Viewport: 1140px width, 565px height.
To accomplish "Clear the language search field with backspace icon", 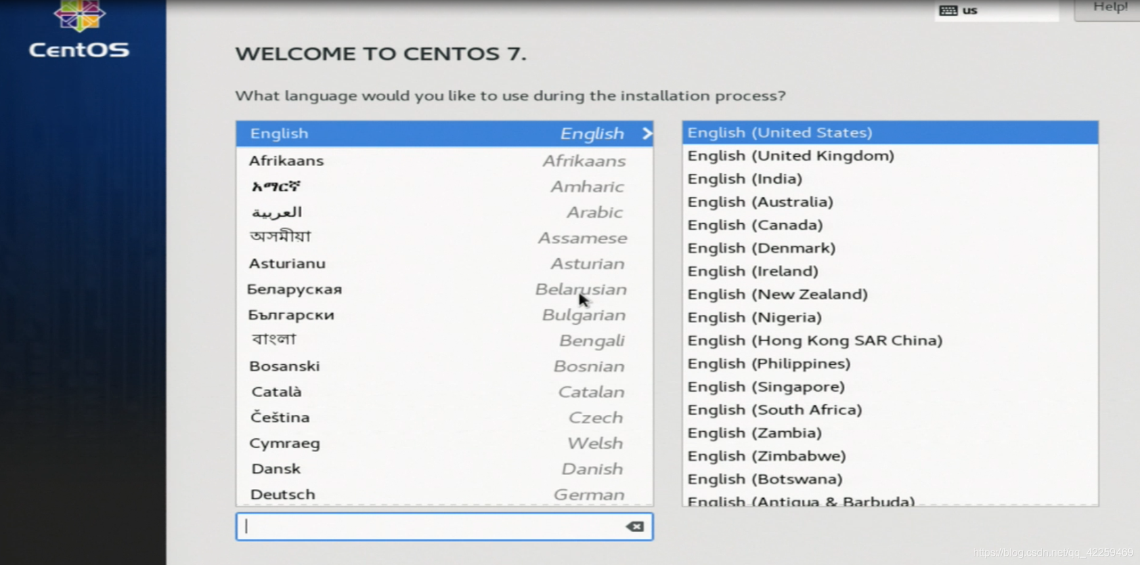I will [635, 526].
